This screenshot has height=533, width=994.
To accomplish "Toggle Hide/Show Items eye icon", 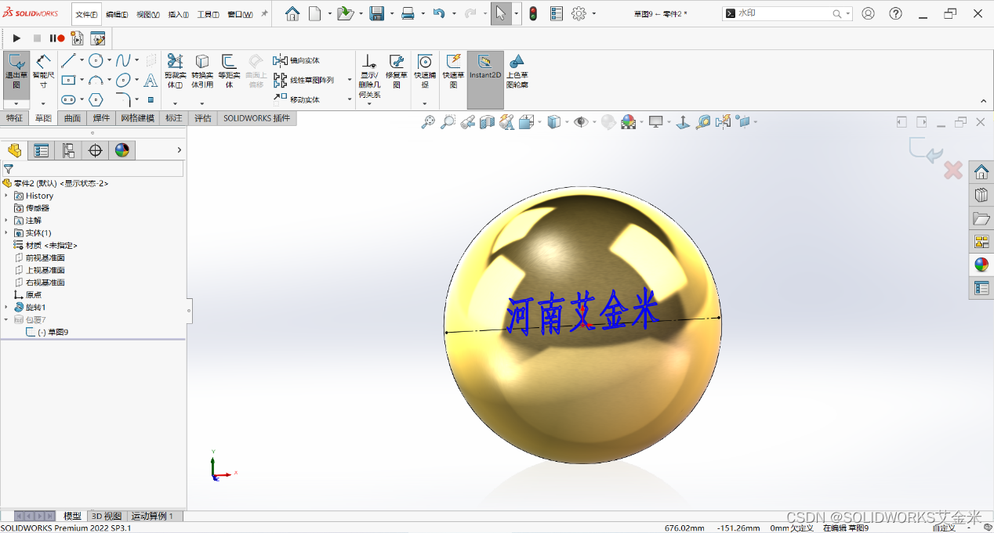I will [580, 122].
